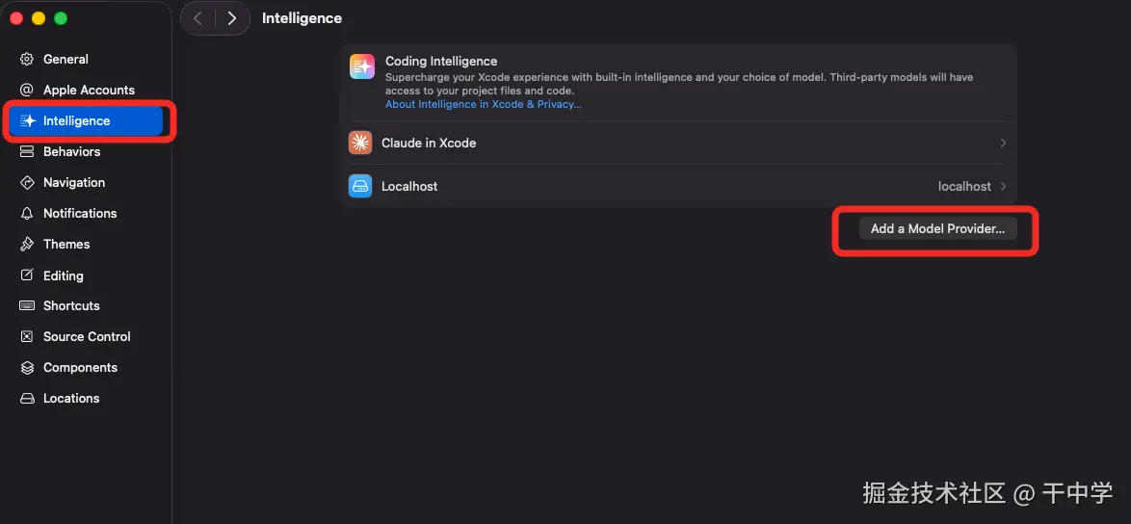The height and width of the screenshot is (524, 1131).
Task: Click the Claude in Xcode orange icon
Action: [360, 143]
